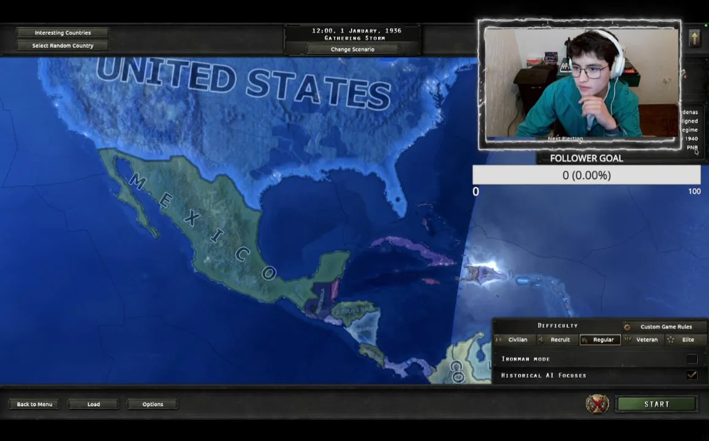Image resolution: width=709 pixels, height=441 pixels.
Task: Select Panama on the map
Action: 409,366
